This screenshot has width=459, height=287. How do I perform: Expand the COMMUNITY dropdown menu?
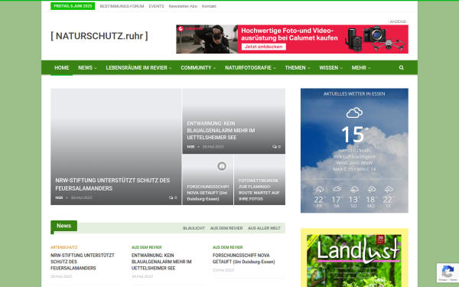198,67
